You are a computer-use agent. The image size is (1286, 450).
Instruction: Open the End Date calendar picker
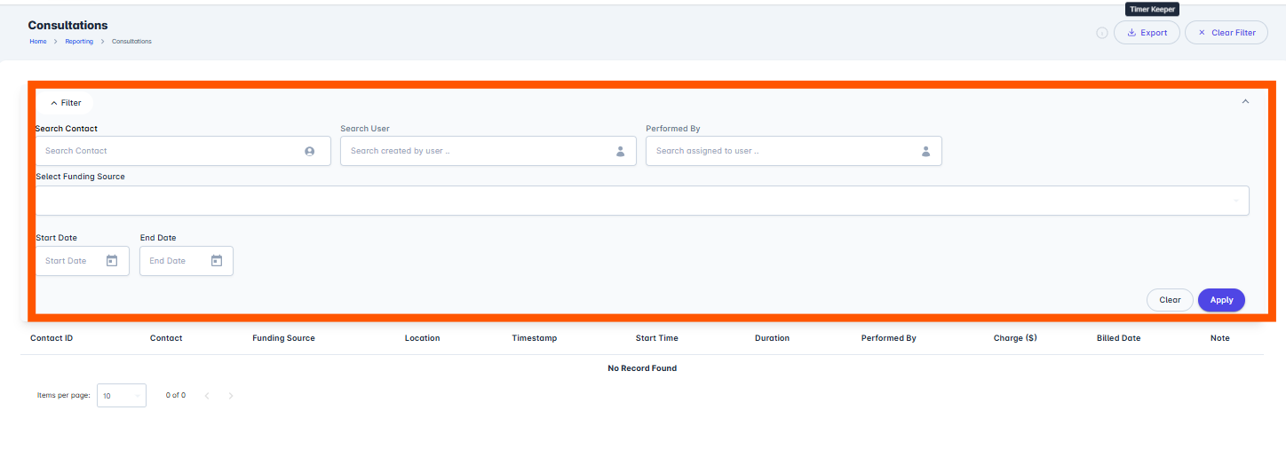pyautogui.click(x=217, y=261)
